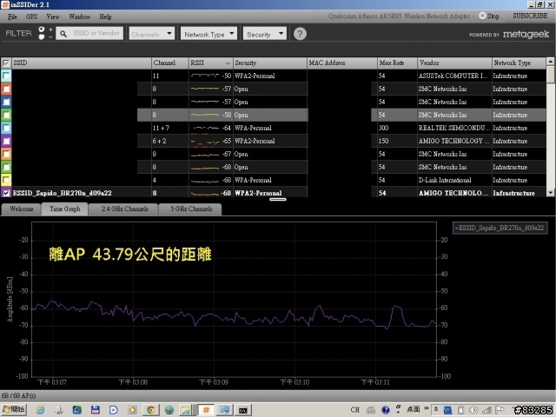This screenshot has height=417, width=556.
Task: Sort by the MAC Address column header
Action: point(341,63)
